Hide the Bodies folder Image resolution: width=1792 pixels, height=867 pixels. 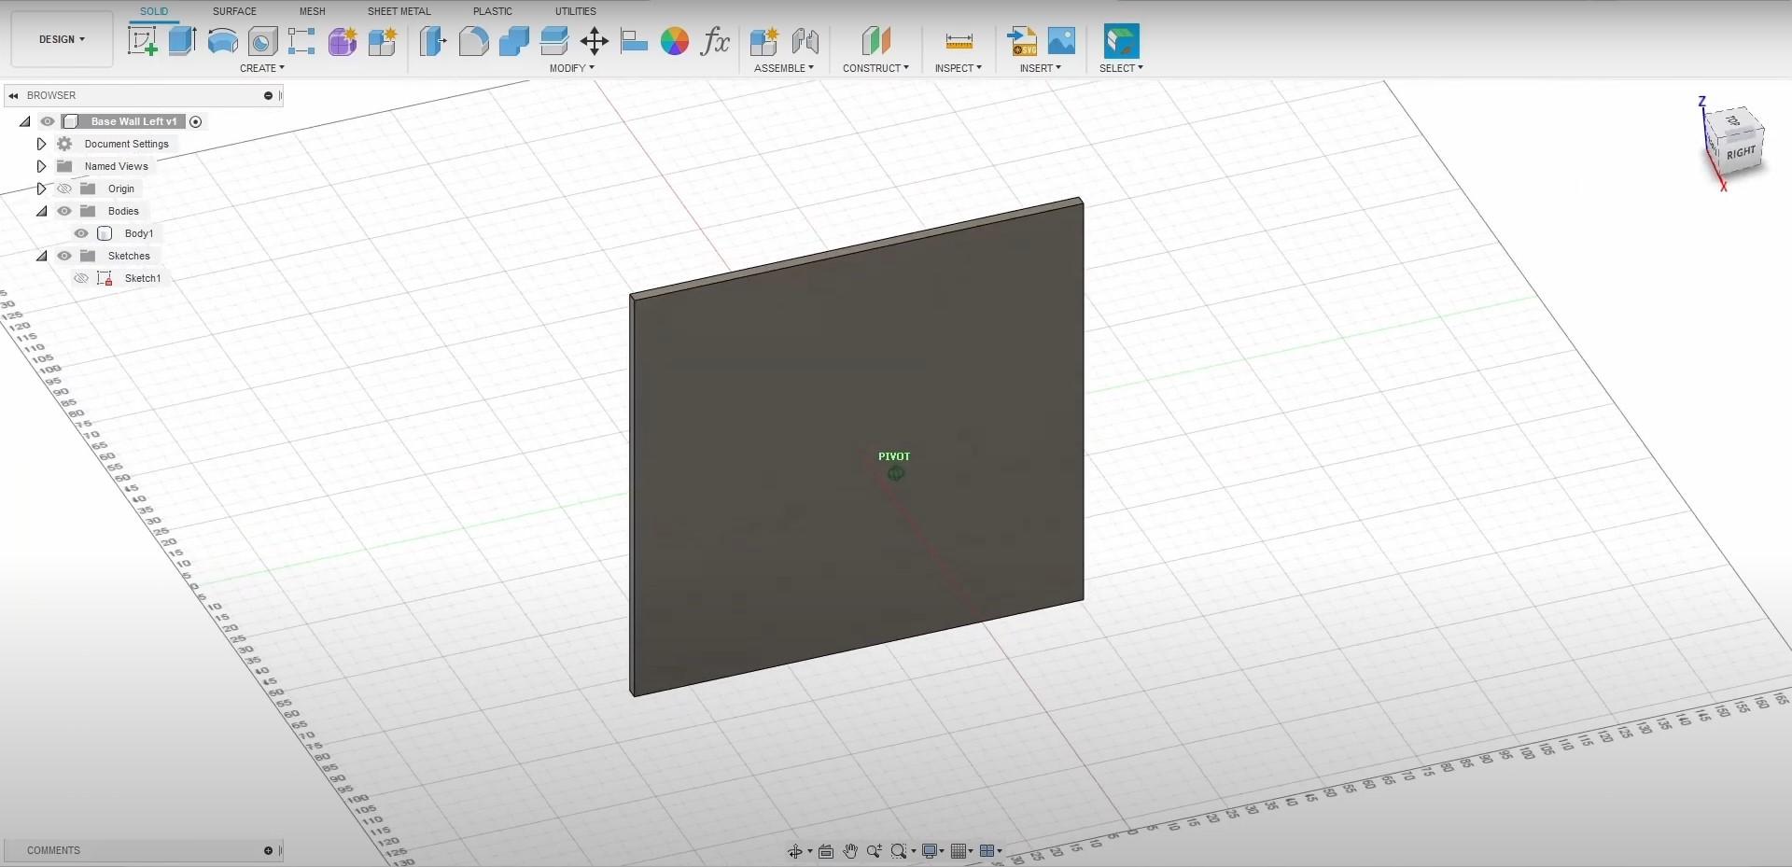click(64, 211)
